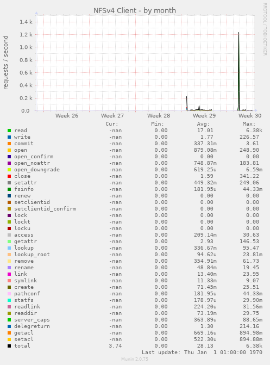Click the magenta link legend swatch
Viewport: 270px width, 365px height.
(9, 274)
